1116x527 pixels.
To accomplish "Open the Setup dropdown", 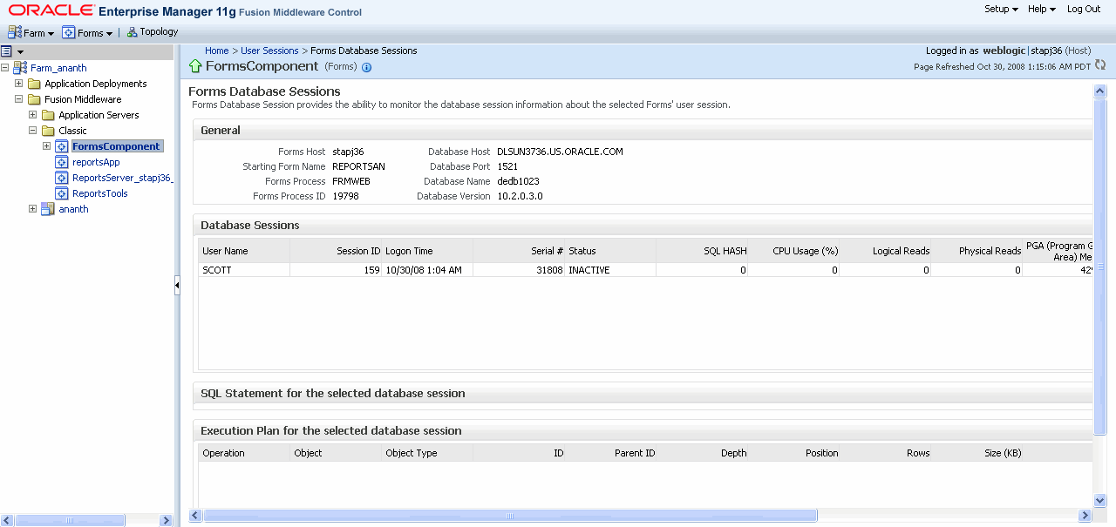I will (1000, 9).
